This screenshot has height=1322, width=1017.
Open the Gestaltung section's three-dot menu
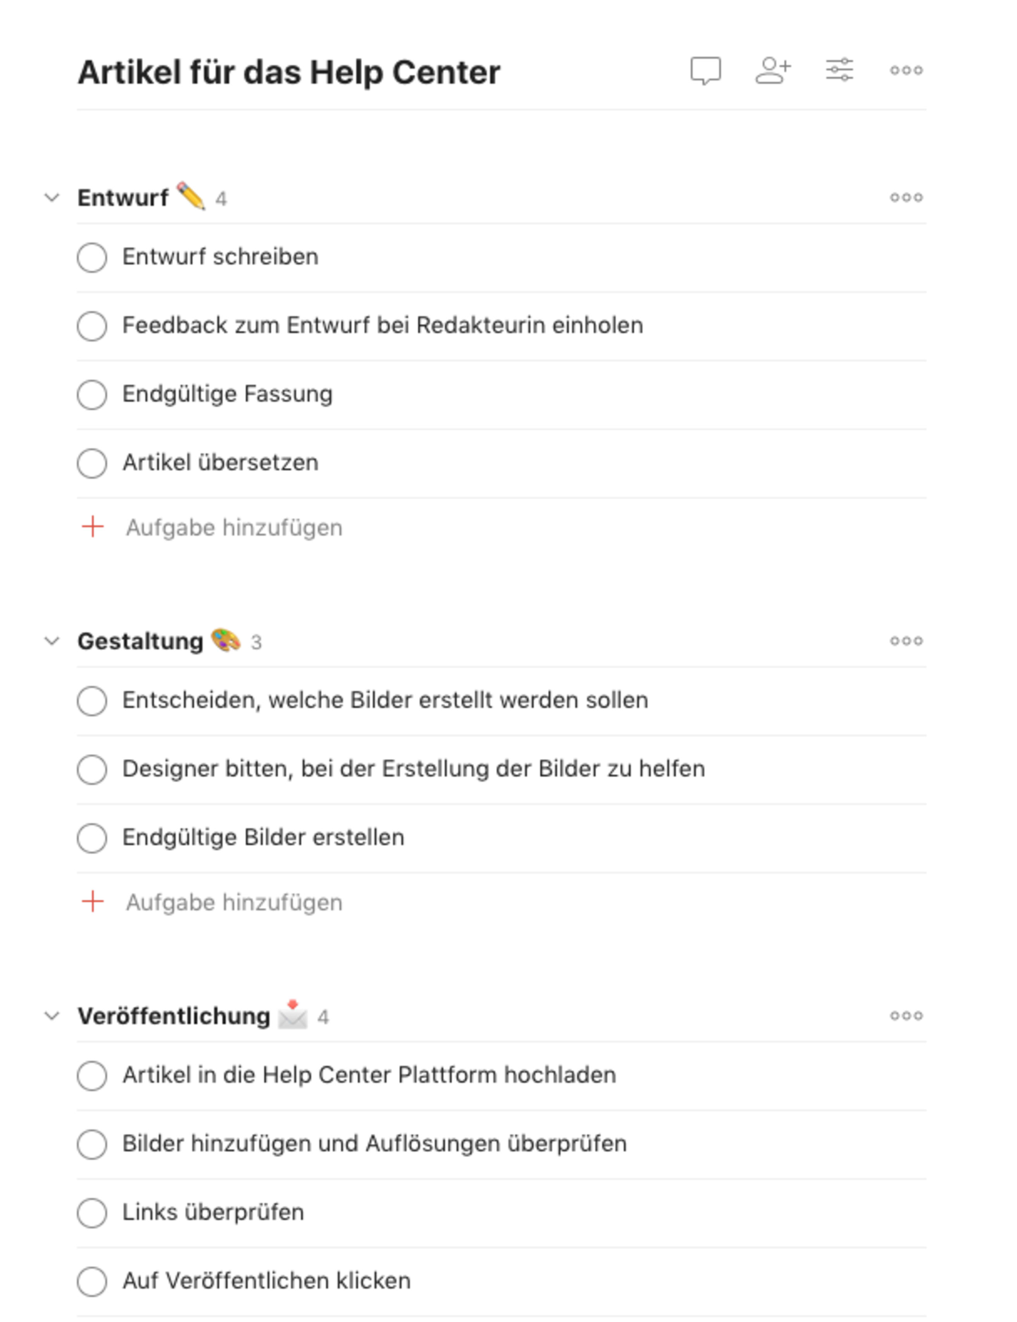click(906, 641)
